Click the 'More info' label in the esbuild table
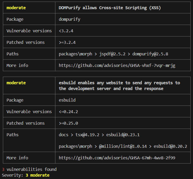 17,158
